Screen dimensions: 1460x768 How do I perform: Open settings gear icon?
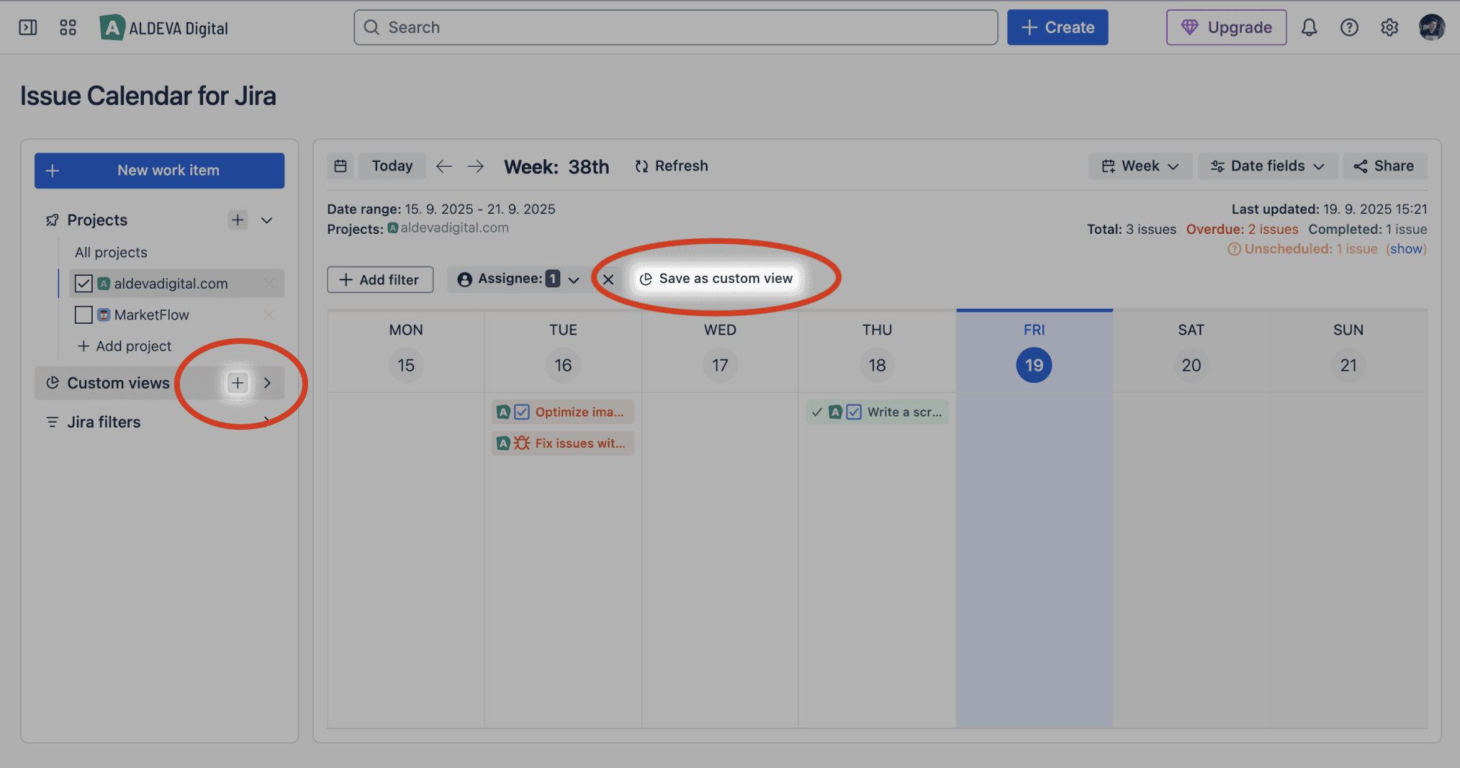[x=1389, y=28]
